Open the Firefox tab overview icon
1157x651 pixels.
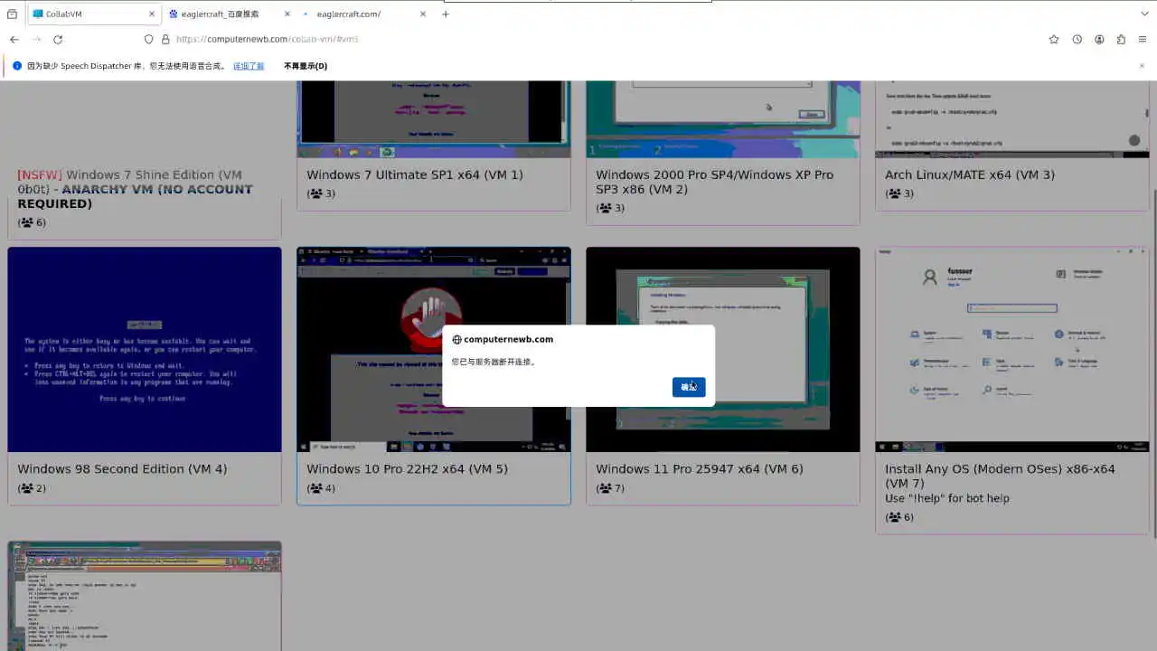click(12, 14)
